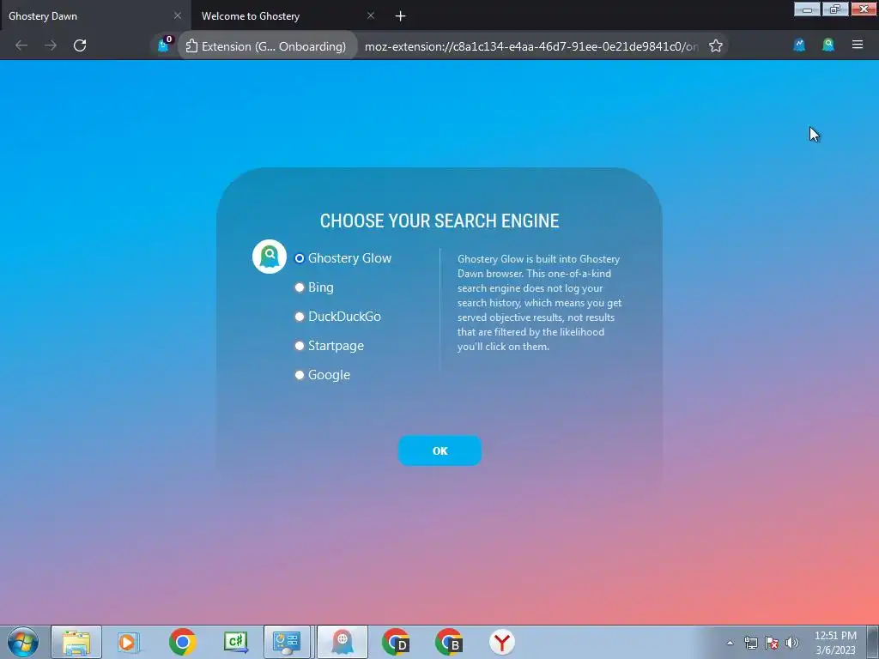Open the volume speaker tray icon
879x659 pixels.
point(792,643)
